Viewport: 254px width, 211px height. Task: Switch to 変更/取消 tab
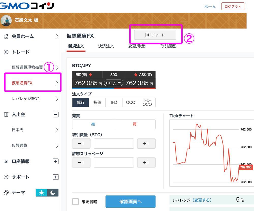click(x=137, y=46)
